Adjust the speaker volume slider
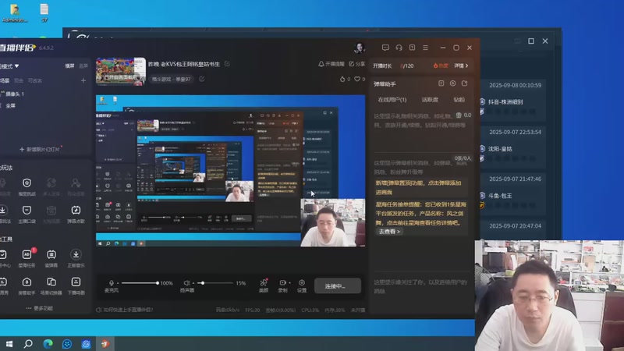Viewport: 624px width, 351px height. (x=215, y=283)
